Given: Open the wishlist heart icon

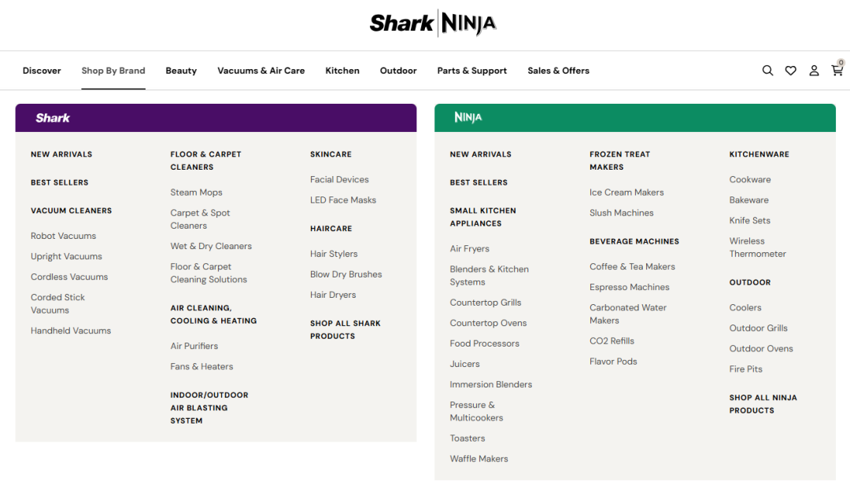Looking at the screenshot, I should pos(790,71).
